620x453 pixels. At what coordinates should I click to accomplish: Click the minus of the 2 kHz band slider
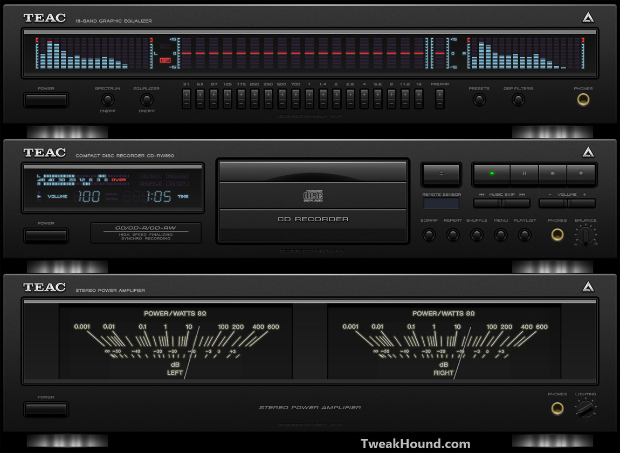tap(336, 104)
